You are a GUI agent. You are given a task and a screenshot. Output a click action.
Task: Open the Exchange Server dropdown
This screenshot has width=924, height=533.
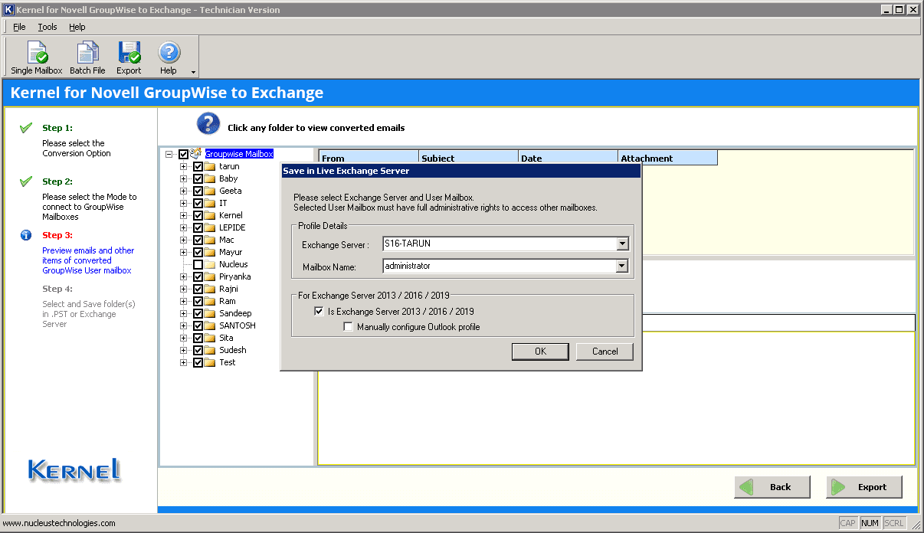[x=622, y=244]
